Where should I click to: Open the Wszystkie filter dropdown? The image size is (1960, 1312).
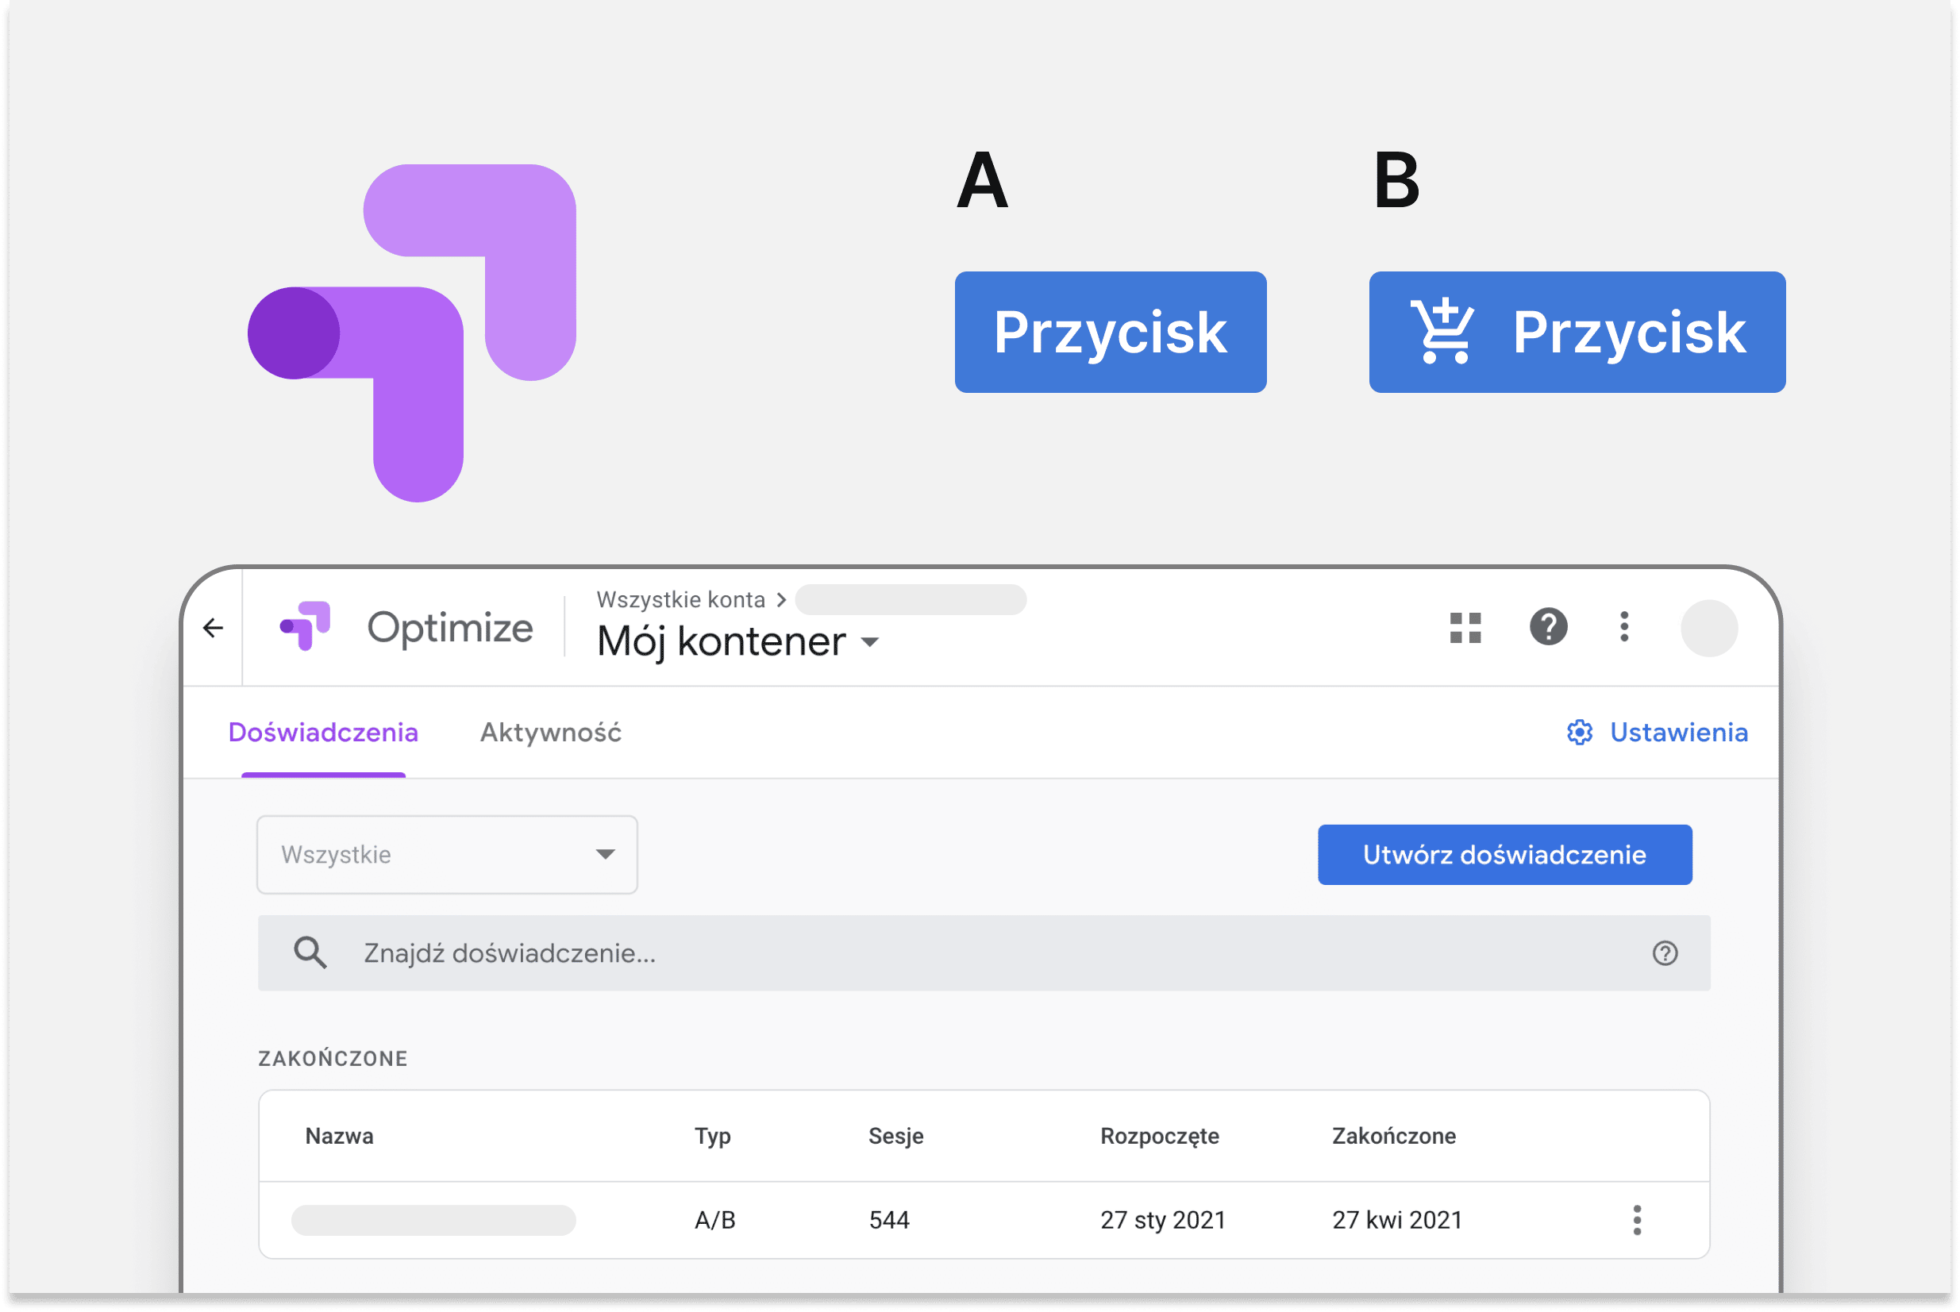tap(447, 855)
